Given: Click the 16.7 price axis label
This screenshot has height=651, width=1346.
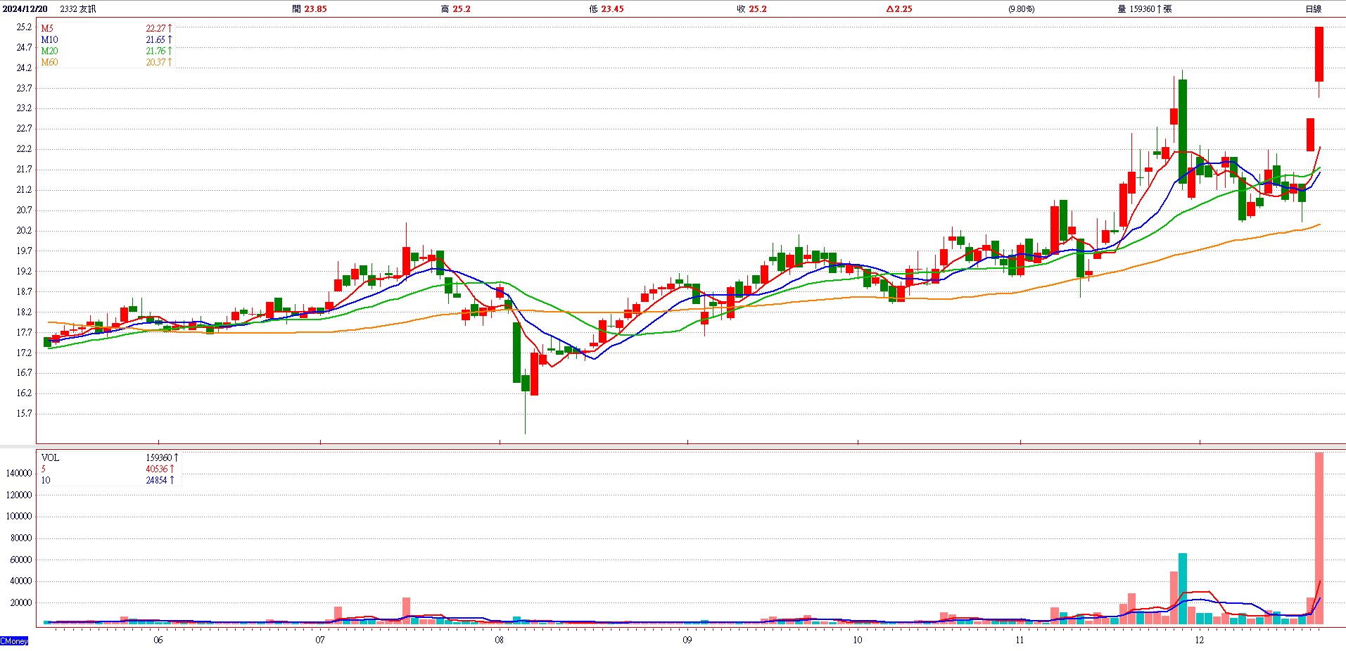Looking at the screenshot, I should [x=24, y=373].
